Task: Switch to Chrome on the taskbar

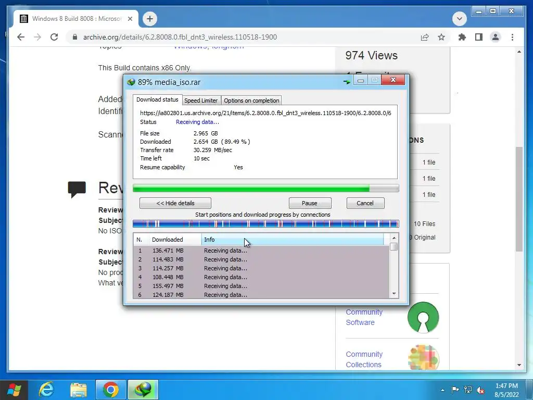Action: [111, 390]
